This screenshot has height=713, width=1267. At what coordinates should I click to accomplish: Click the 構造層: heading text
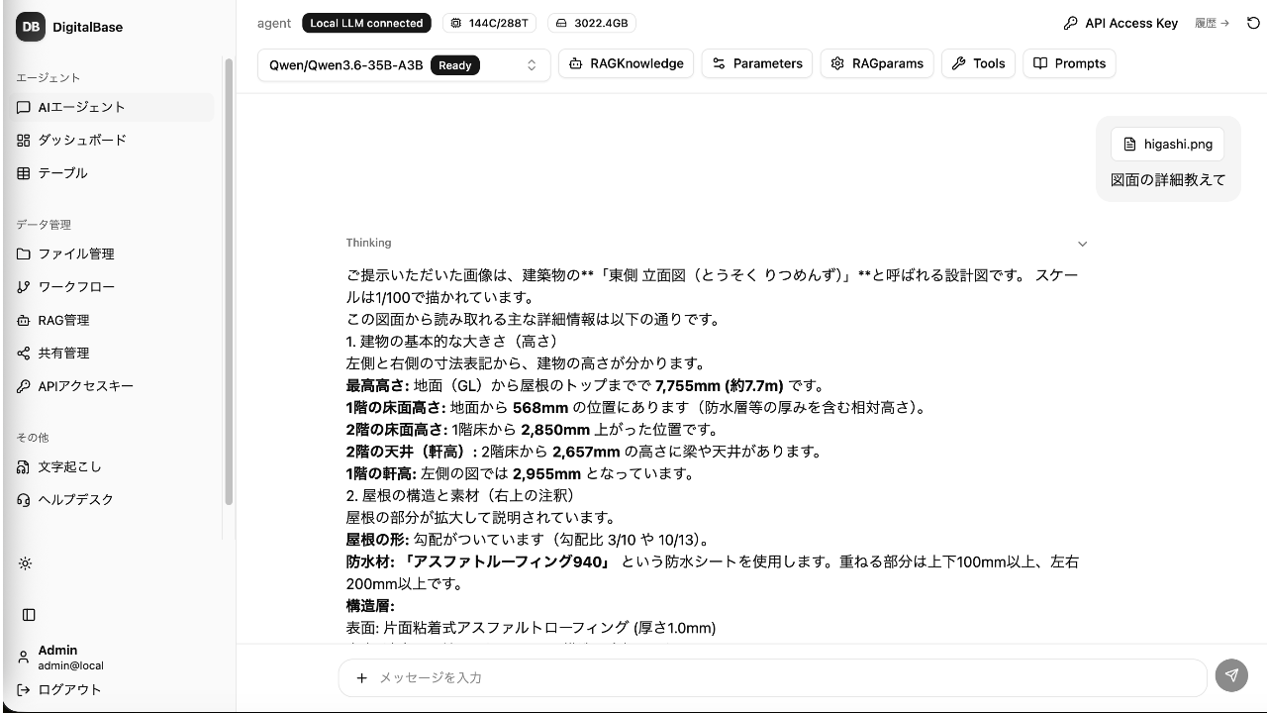[x=370, y=606]
